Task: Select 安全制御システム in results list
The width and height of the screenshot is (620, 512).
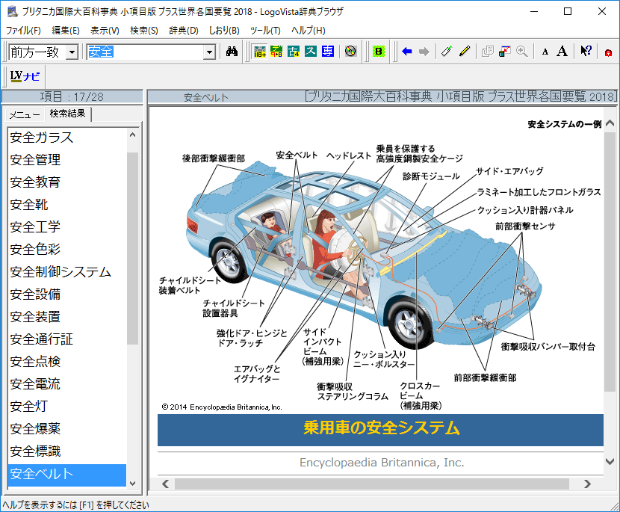Action: click(x=67, y=272)
